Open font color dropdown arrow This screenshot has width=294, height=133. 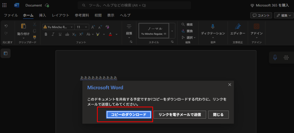[117, 34]
